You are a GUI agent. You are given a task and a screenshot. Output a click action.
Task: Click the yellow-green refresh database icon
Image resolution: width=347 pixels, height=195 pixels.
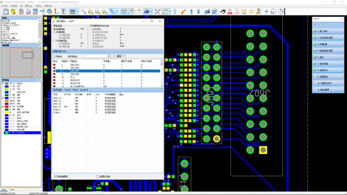(13, 11)
